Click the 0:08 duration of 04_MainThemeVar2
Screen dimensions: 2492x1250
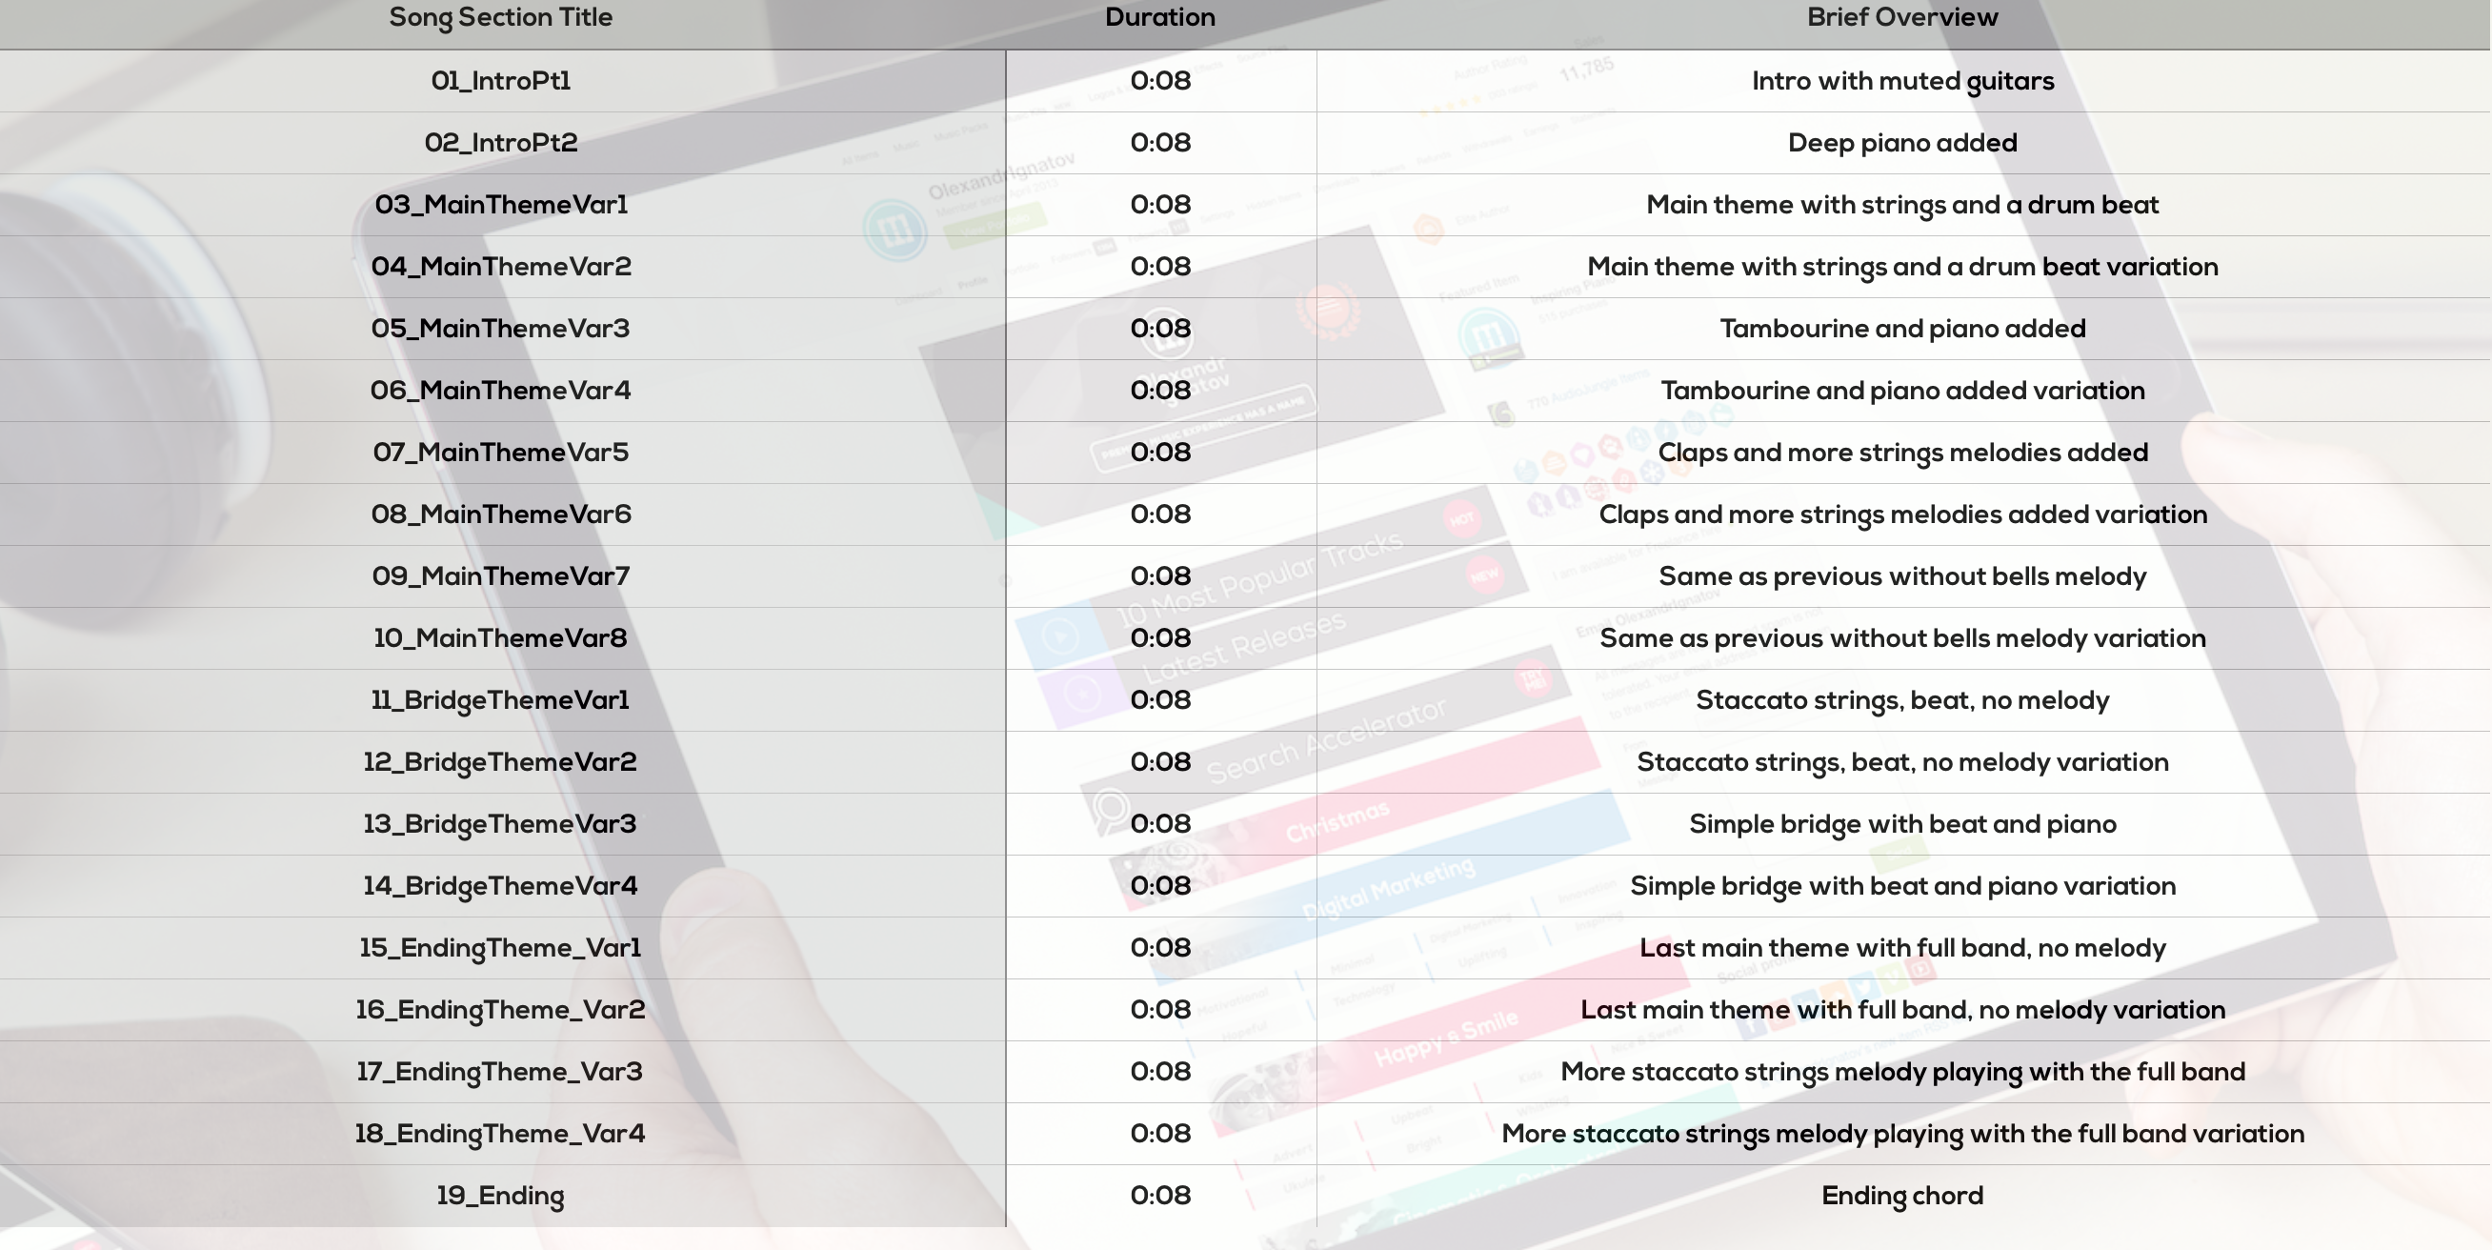[x=1160, y=267]
